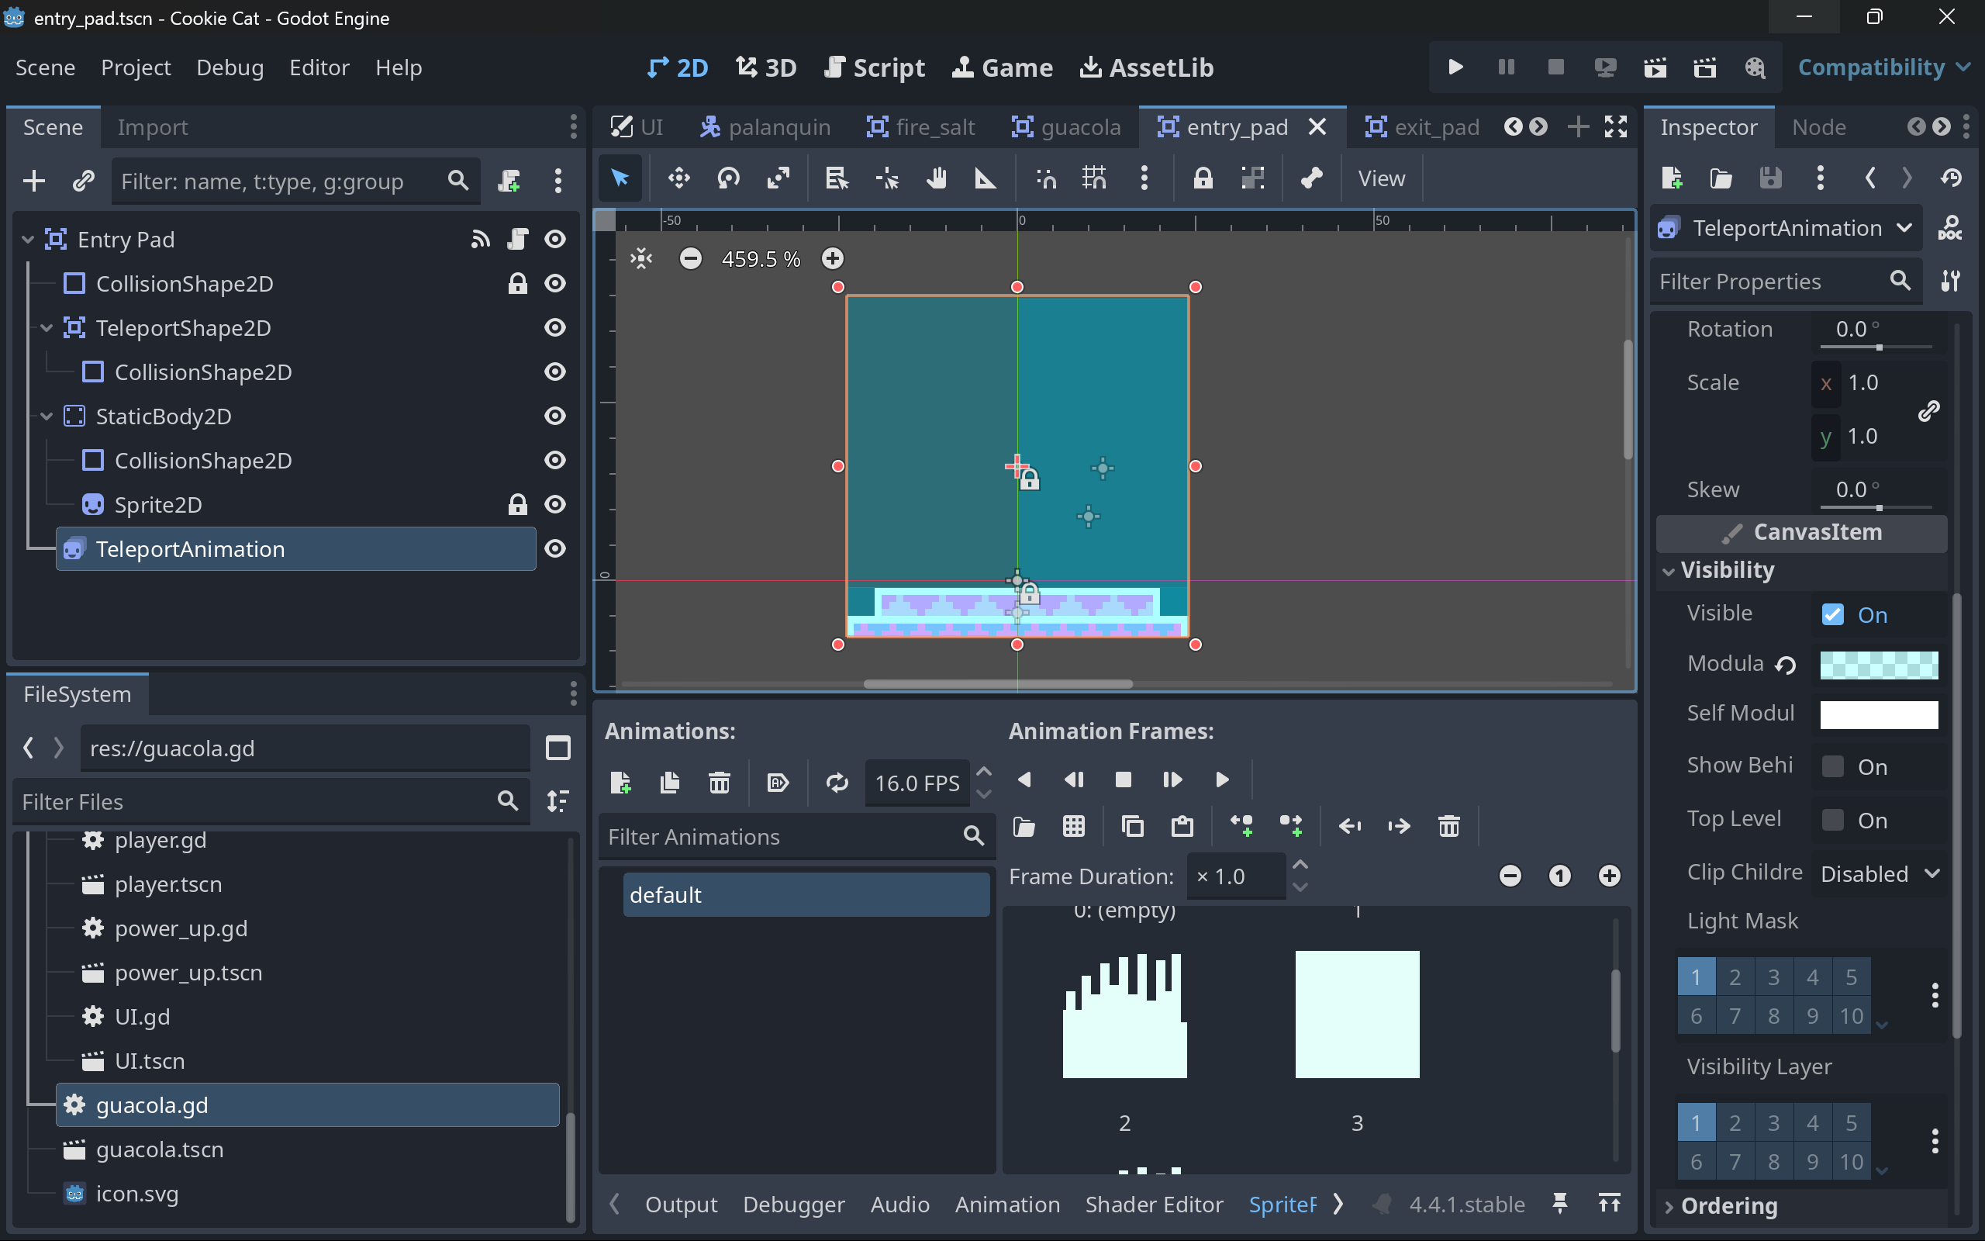Collapse the StaticBody2D tree node
This screenshot has height=1241, width=1985.
point(47,417)
